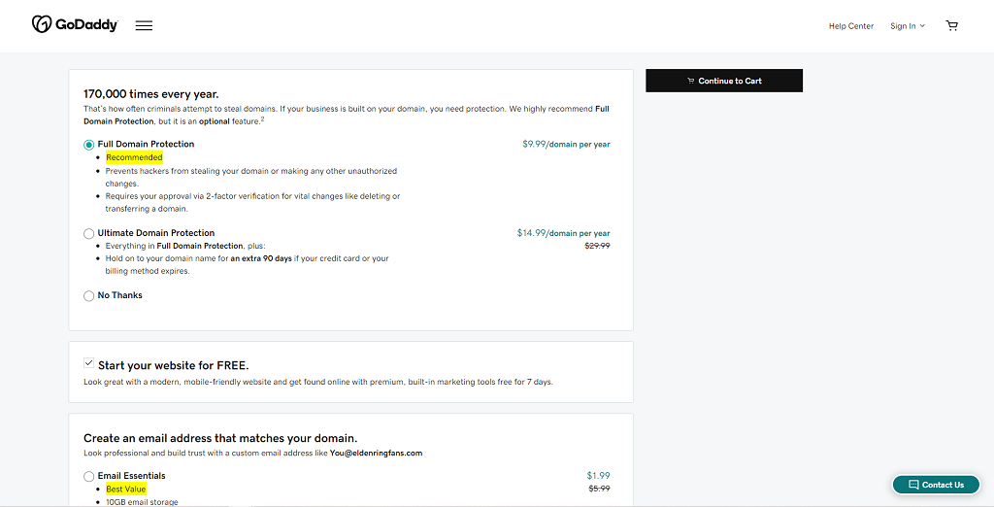Screen dimensions: 994x507
Task: Click the 10GB email storage bullet
Action: coord(142,502)
